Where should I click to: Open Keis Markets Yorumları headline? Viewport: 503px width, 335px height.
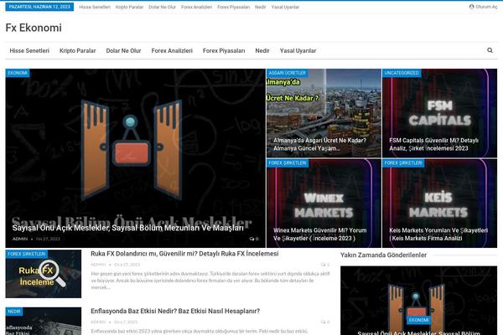[x=438, y=234]
